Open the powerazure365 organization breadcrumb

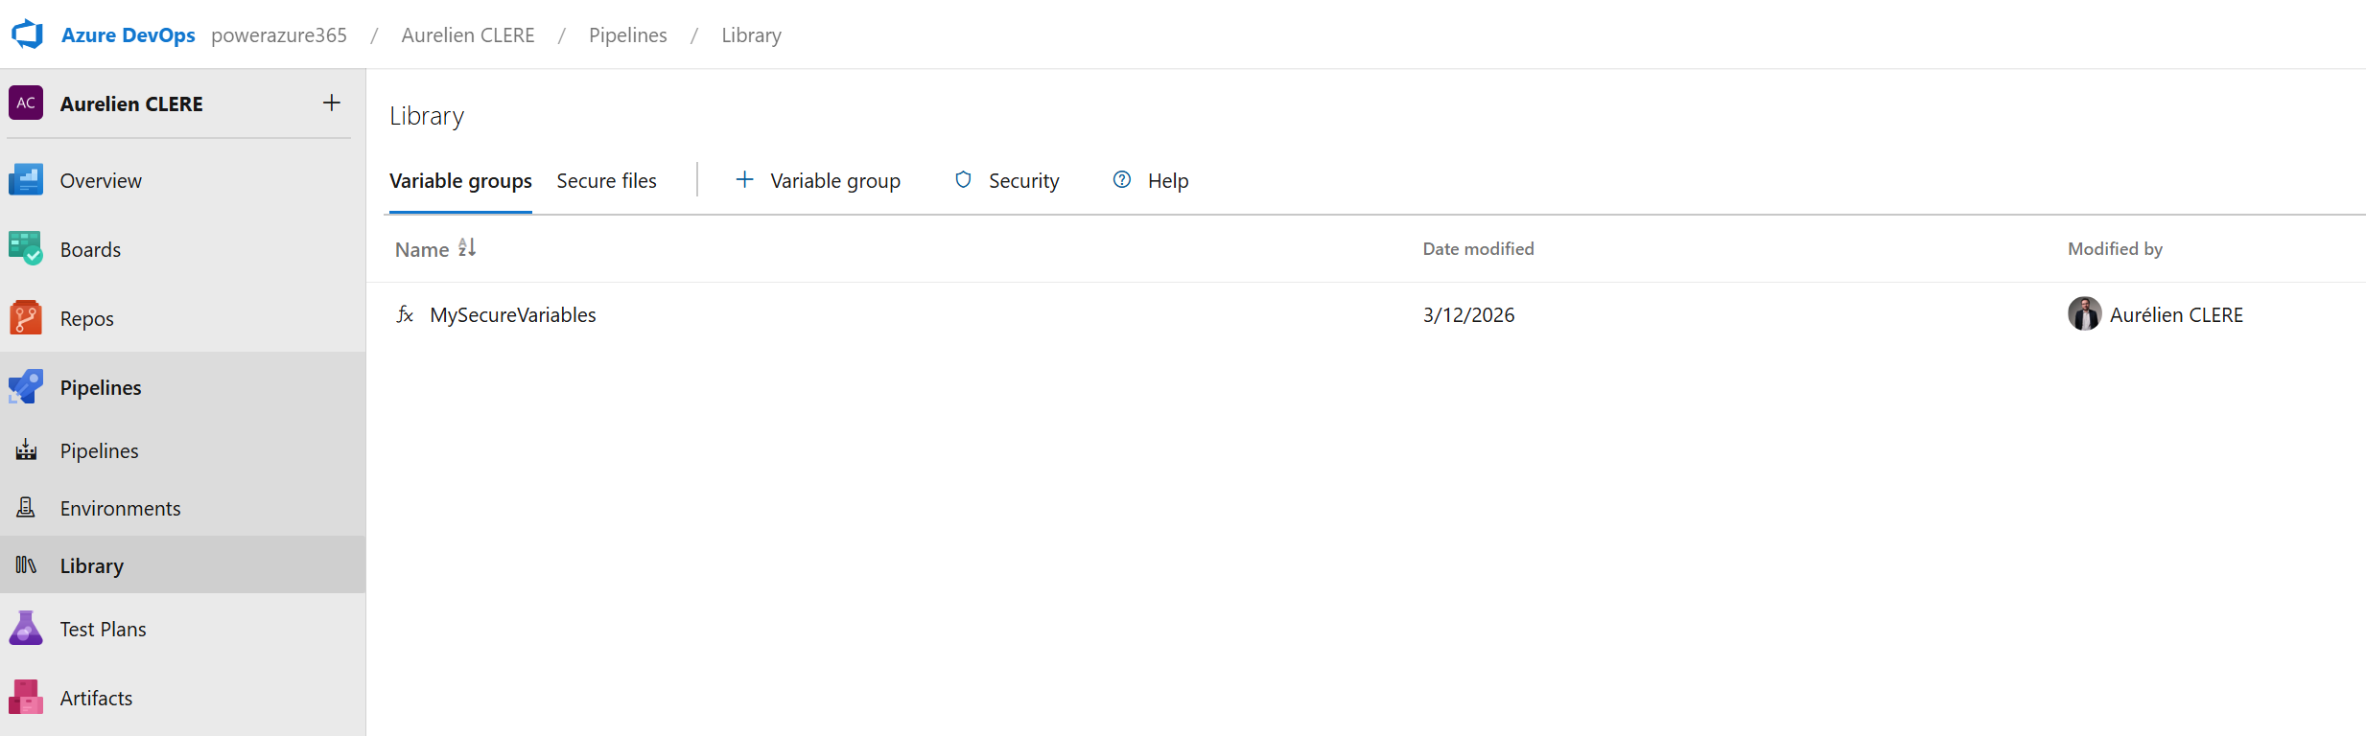pos(279,35)
